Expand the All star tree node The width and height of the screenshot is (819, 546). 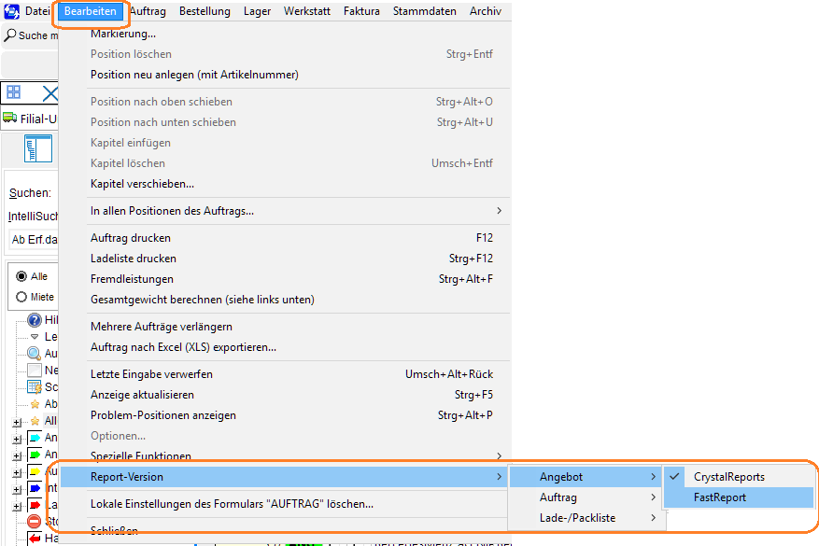click(x=17, y=422)
